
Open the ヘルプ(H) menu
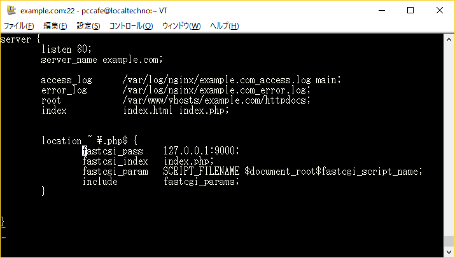[224, 26]
